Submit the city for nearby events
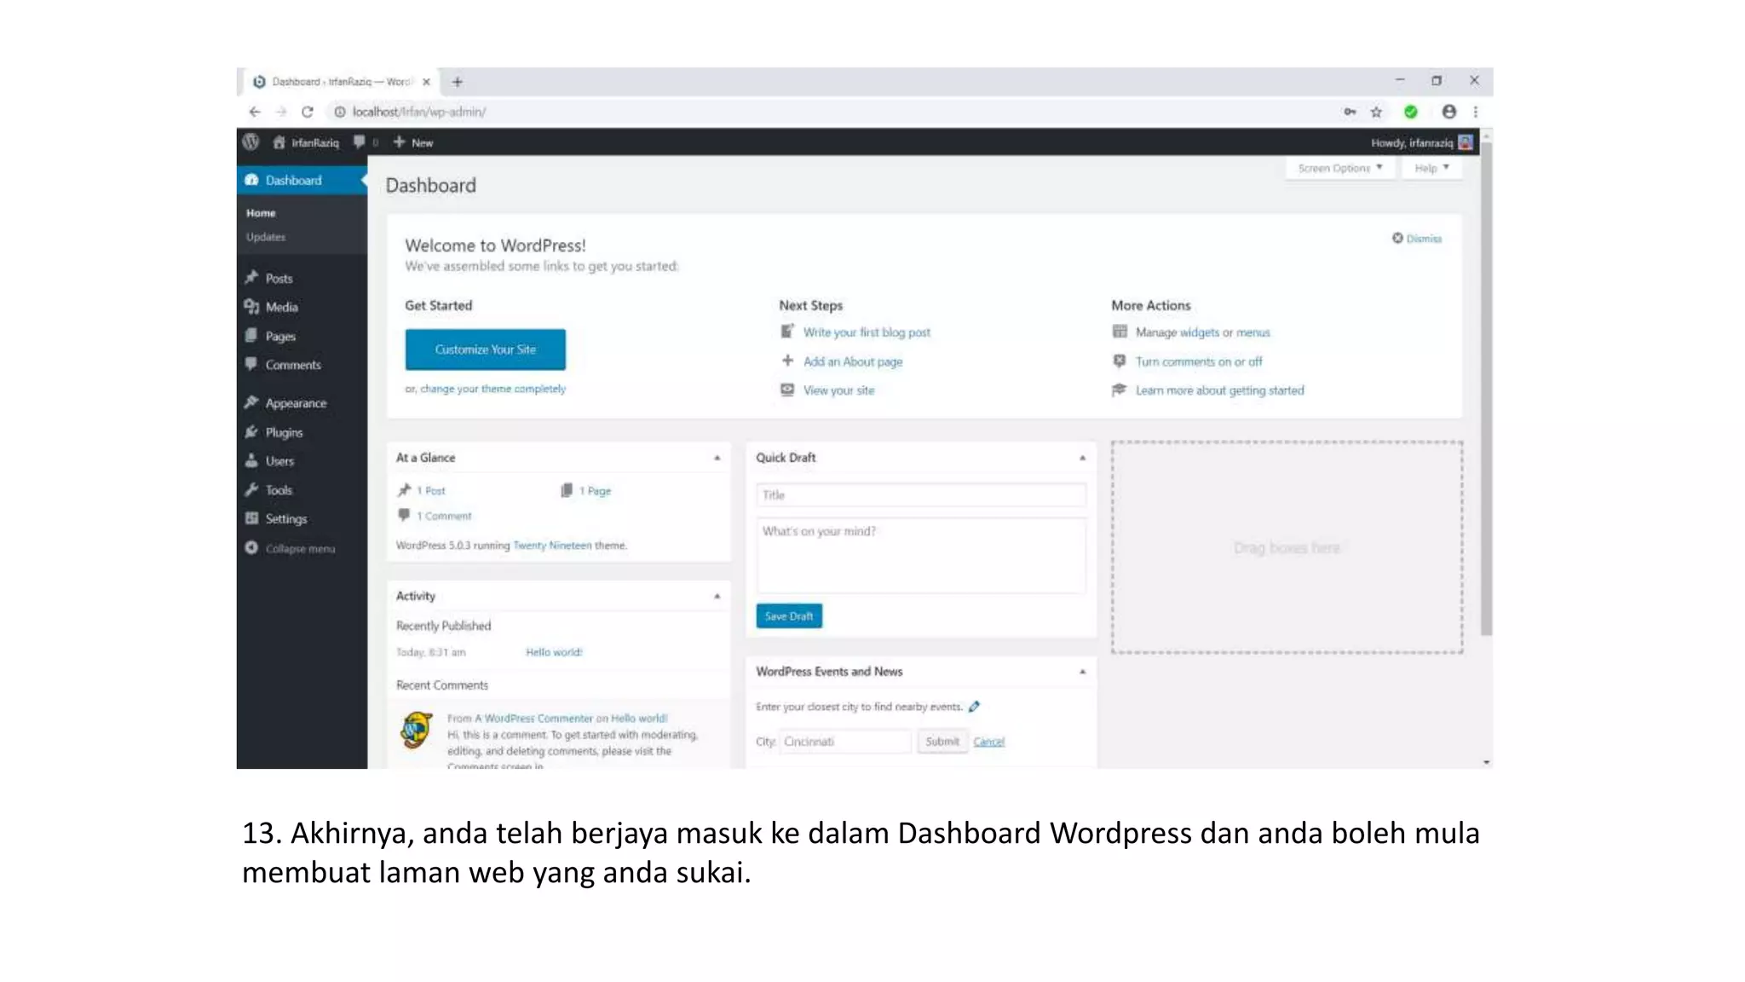1745x982 pixels. coord(942,742)
